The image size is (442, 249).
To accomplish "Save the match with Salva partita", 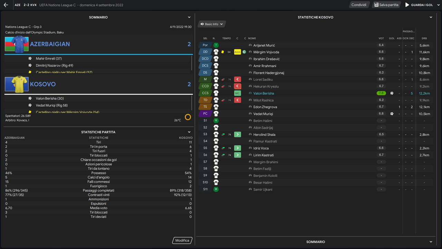I will [x=386, y=5].
